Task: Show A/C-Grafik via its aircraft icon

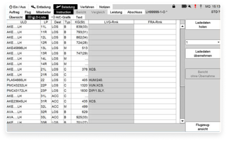Action: 53,17
